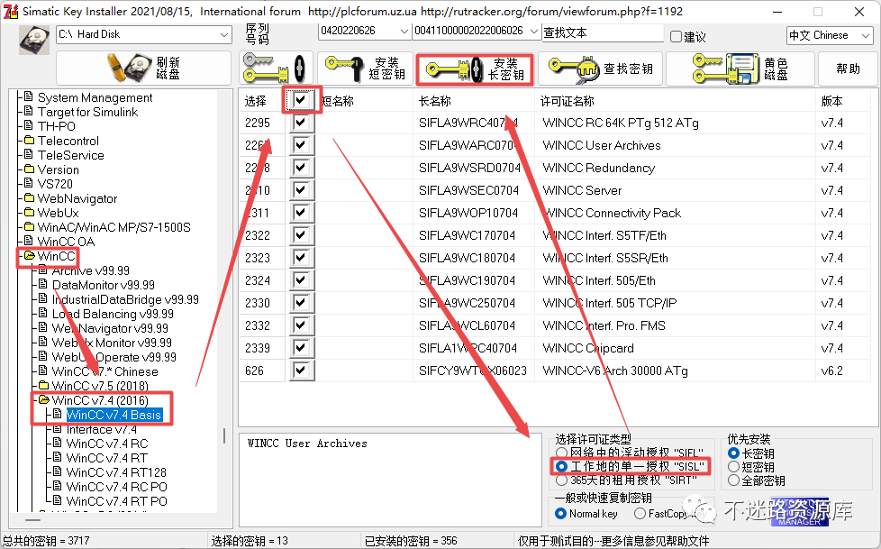
Task: Select 网络中的浮动授权 SIFL radio button
Action: (x=561, y=453)
